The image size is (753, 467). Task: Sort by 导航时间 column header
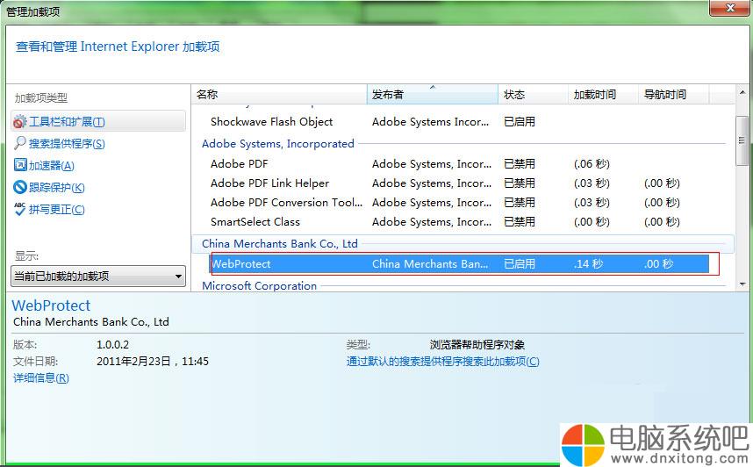point(673,94)
